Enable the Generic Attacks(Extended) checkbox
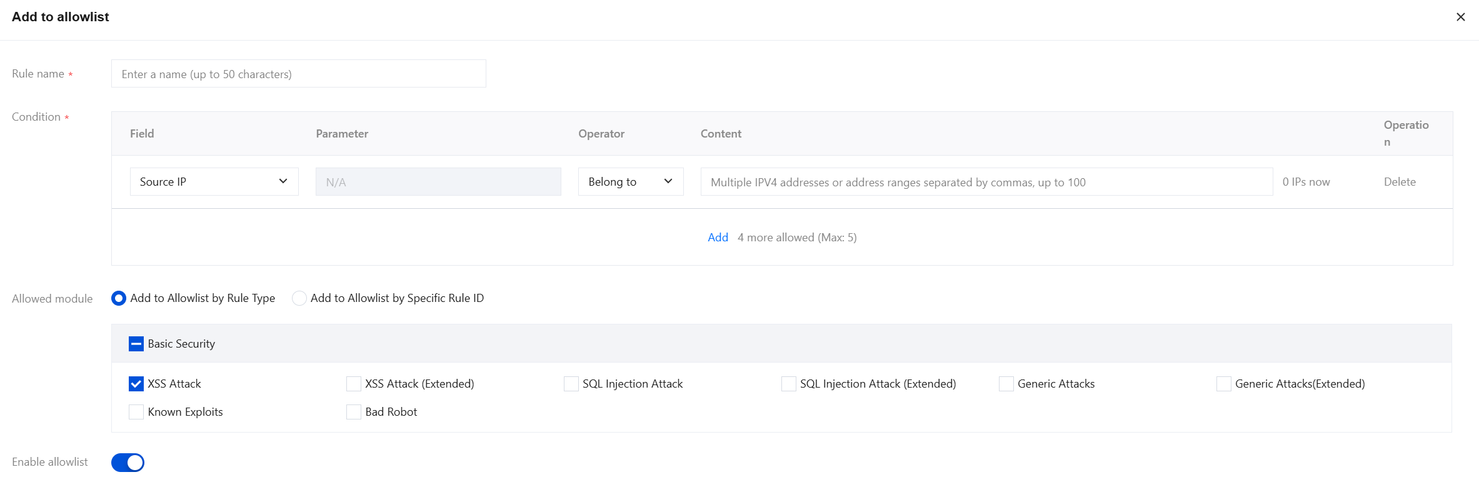 (1224, 384)
